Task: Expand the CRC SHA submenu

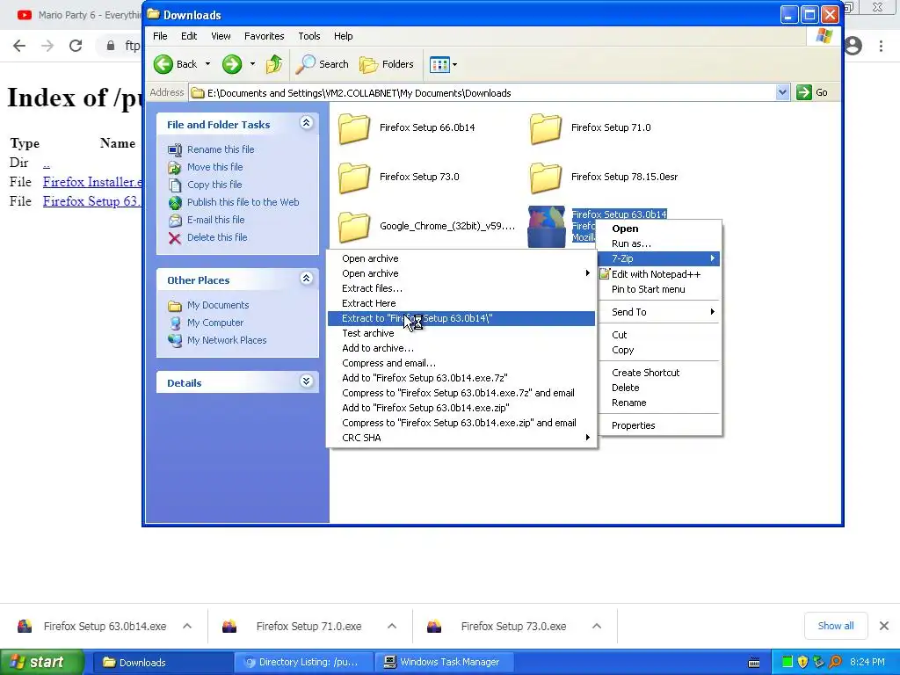Action: [461, 438]
